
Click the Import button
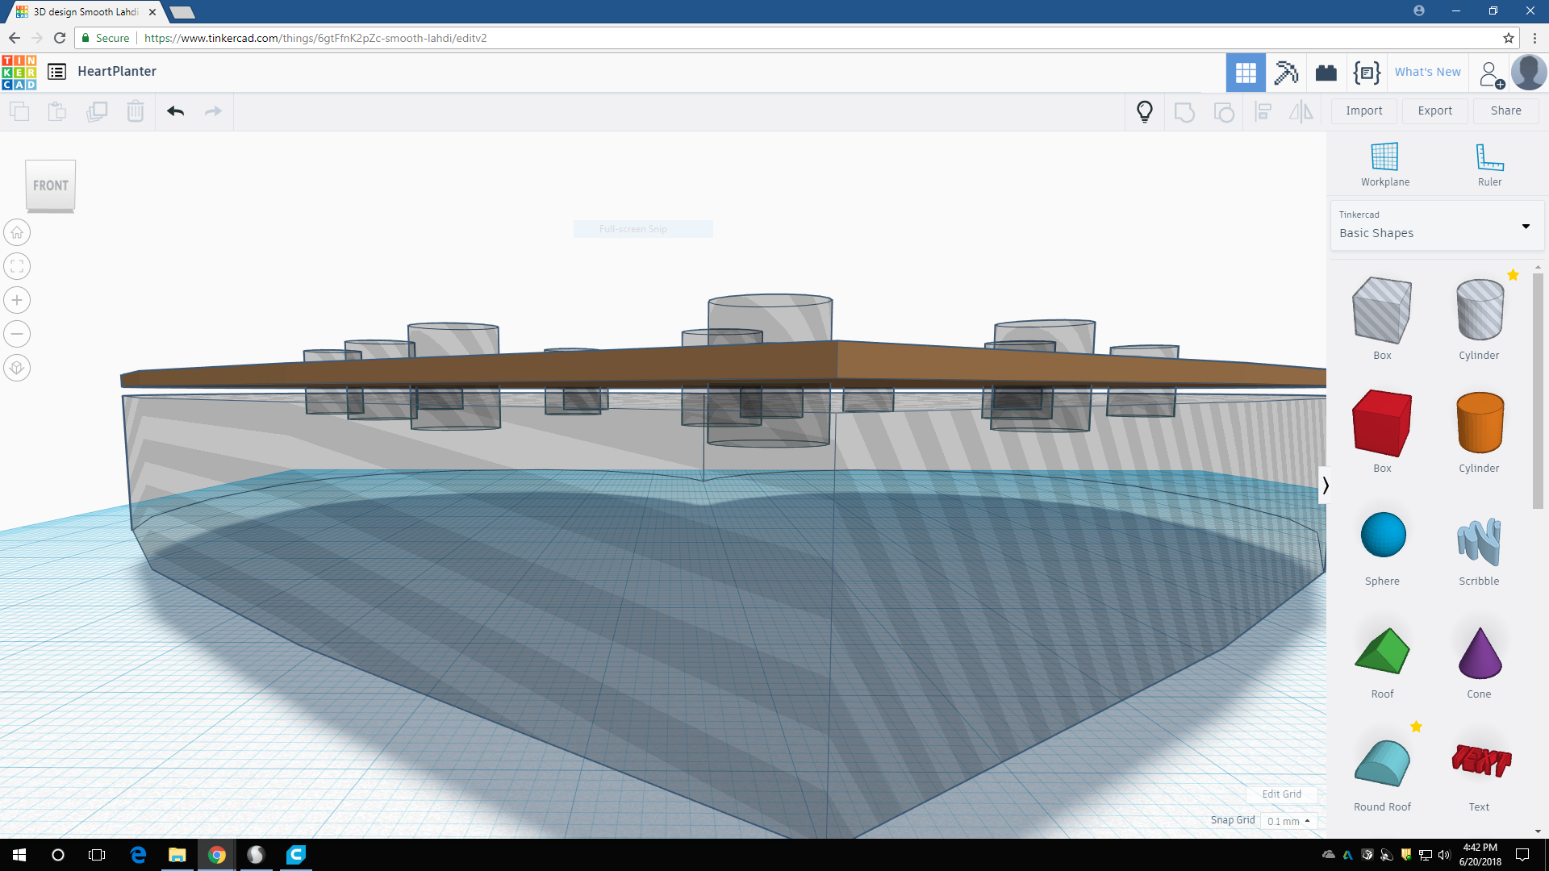coord(1363,111)
